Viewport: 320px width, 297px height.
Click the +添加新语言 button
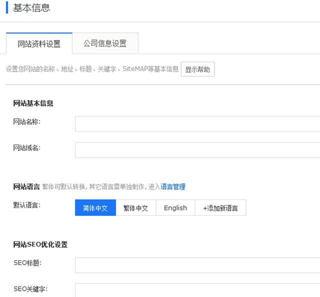(220, 208)
